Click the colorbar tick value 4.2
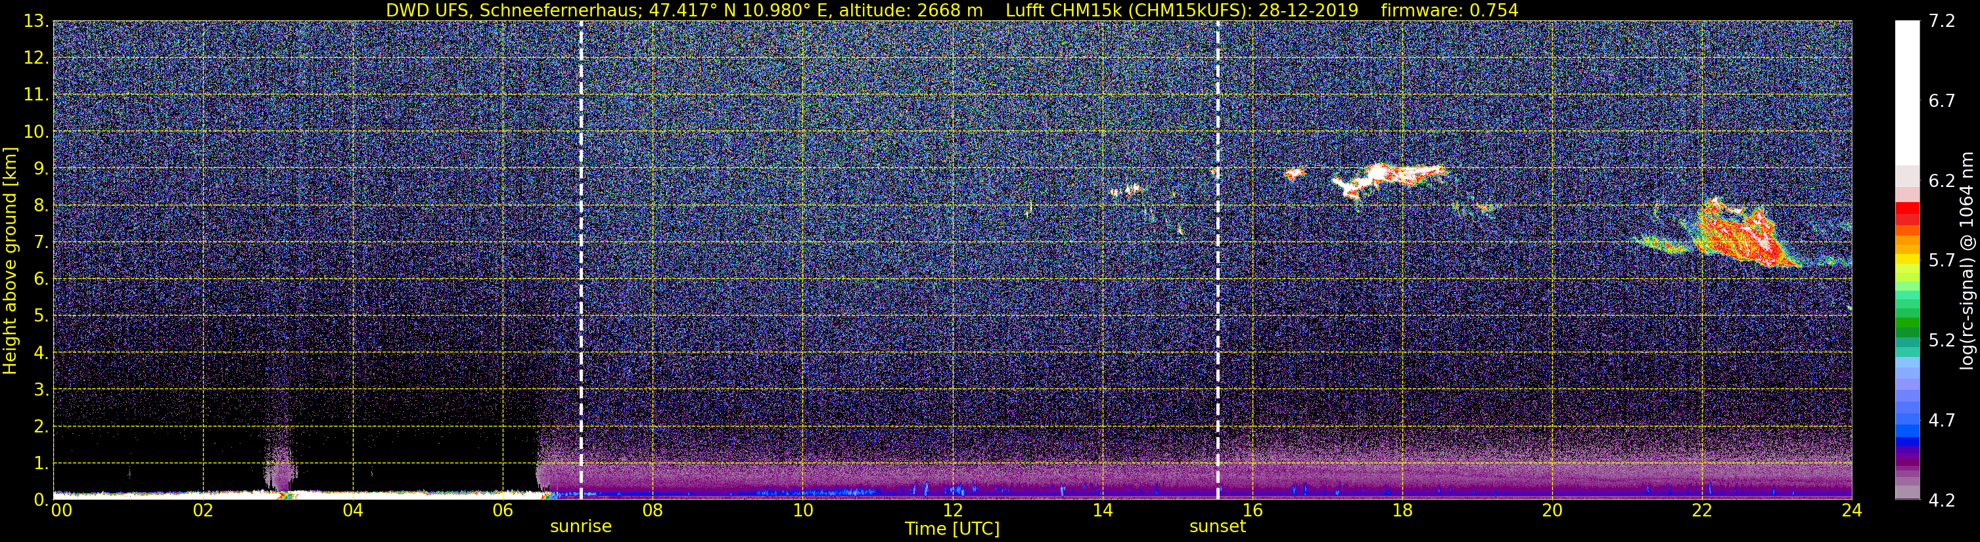The height and width of the screenshot is (542, 1980). [1942, 501]
